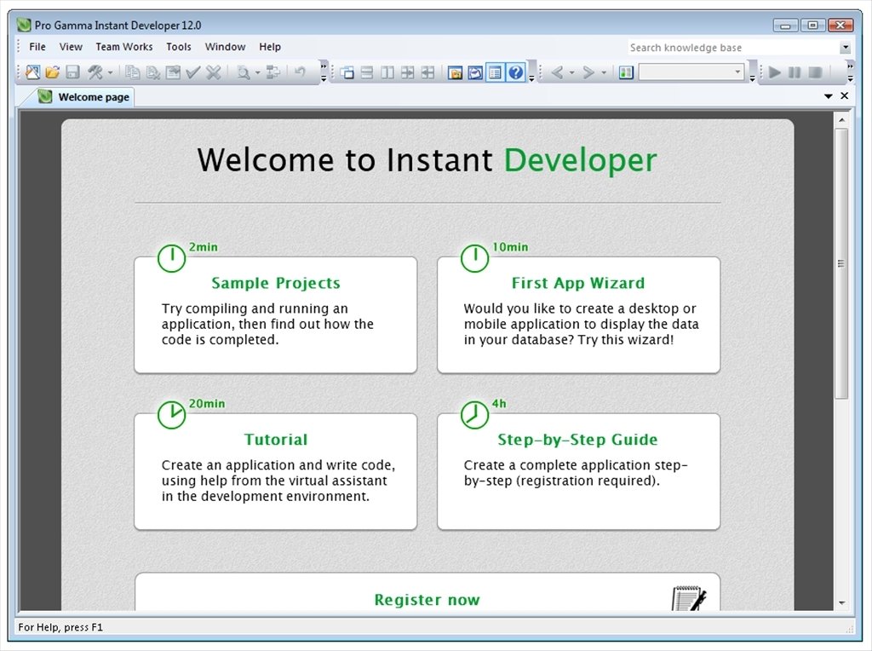Viewport: 872px width, 651px height.
Task: Click the cascade windows icon
Action: [x=347, y=73]
